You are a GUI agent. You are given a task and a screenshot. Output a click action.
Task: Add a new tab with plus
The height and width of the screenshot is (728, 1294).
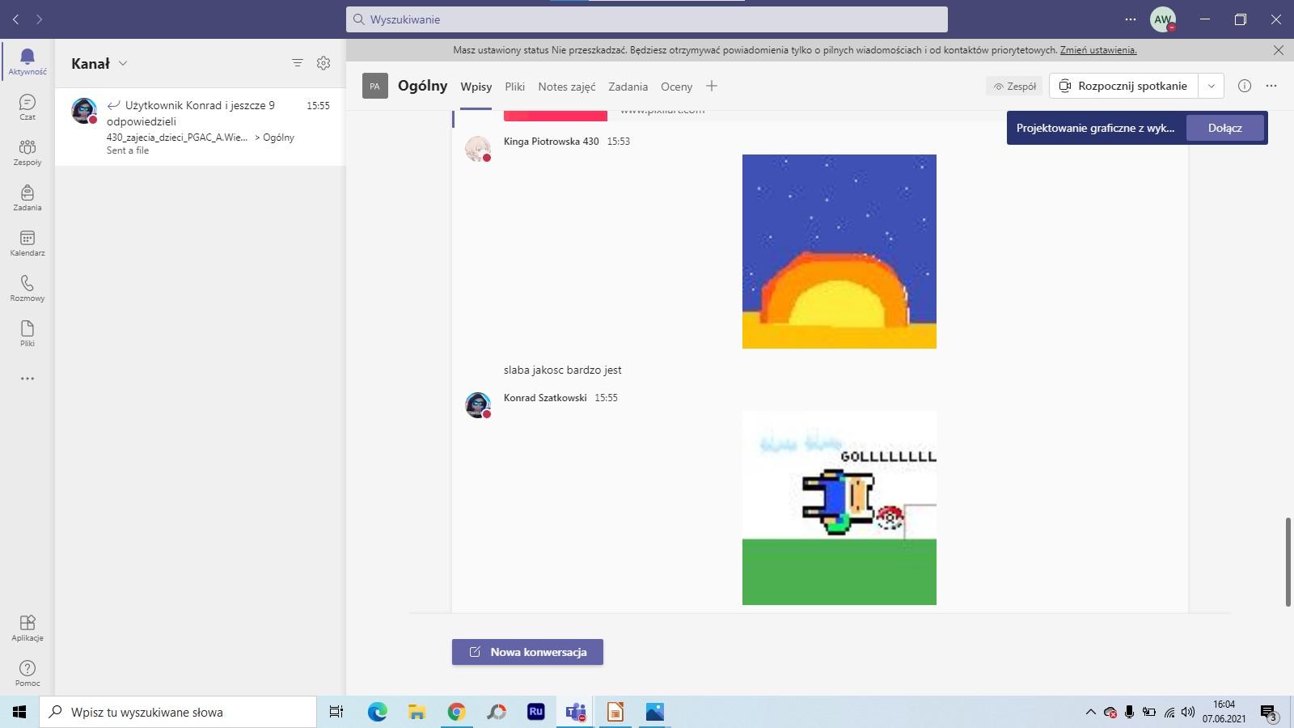712,86
